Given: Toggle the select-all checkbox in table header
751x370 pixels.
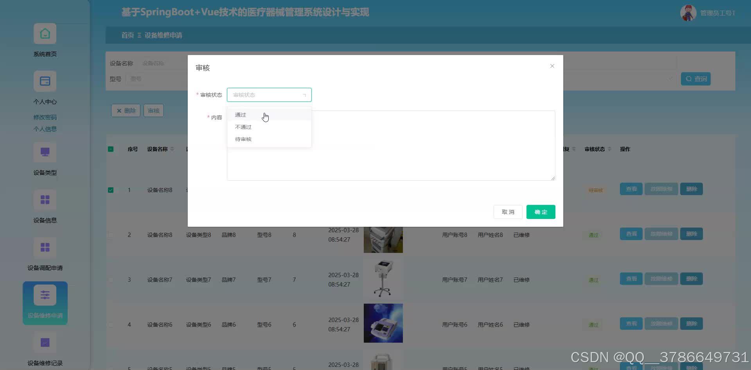Looking at the screenshot, I should tap(110, 149).
